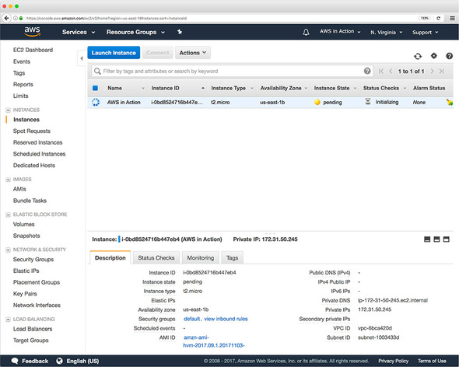Collapse the LOAD BALANCING section
Image resolution: width=459 pixels, height=367 pixels.
click(x=8, y=320)
